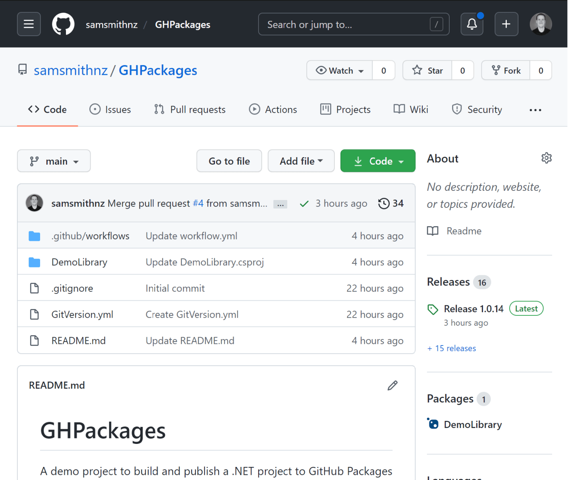The height and width of the screenshot is (480, 572).
Task: Open Update workflow.yml commit message
Action: [191, 236]
